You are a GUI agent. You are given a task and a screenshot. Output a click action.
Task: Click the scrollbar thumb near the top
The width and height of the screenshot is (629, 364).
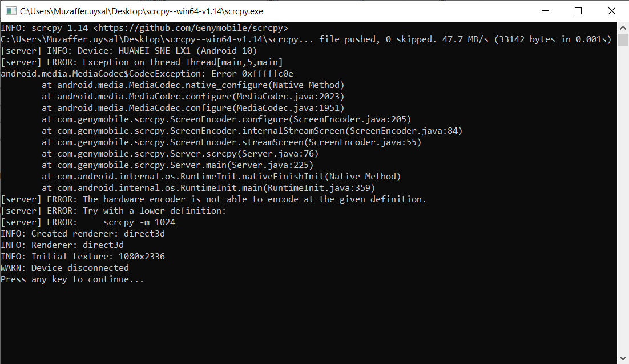623,39
